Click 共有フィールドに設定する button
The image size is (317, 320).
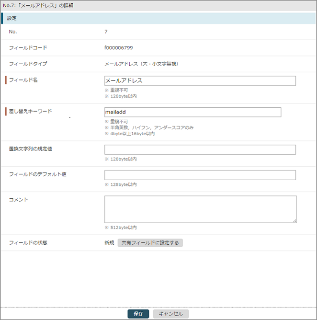click(150, 243)
